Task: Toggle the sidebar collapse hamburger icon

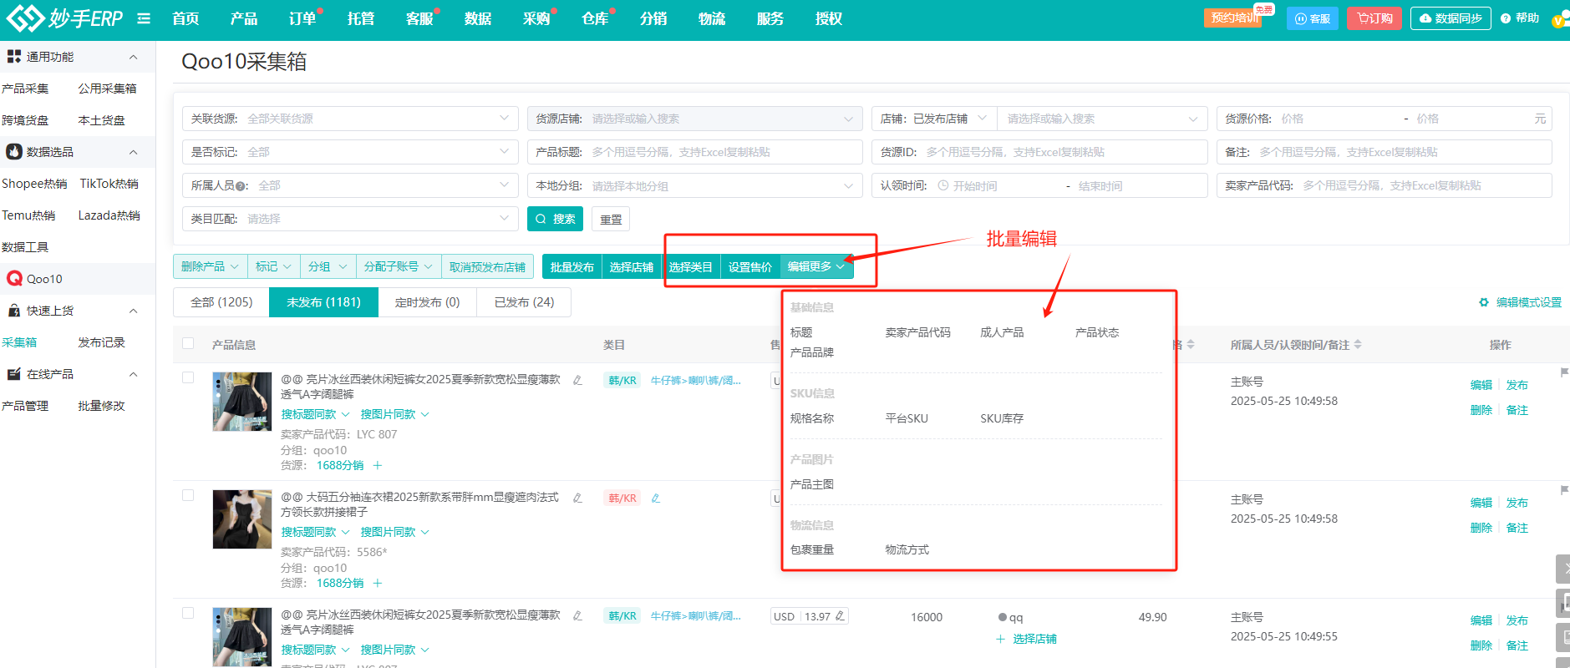Action: pyautogui.click(x=144, y=18)
